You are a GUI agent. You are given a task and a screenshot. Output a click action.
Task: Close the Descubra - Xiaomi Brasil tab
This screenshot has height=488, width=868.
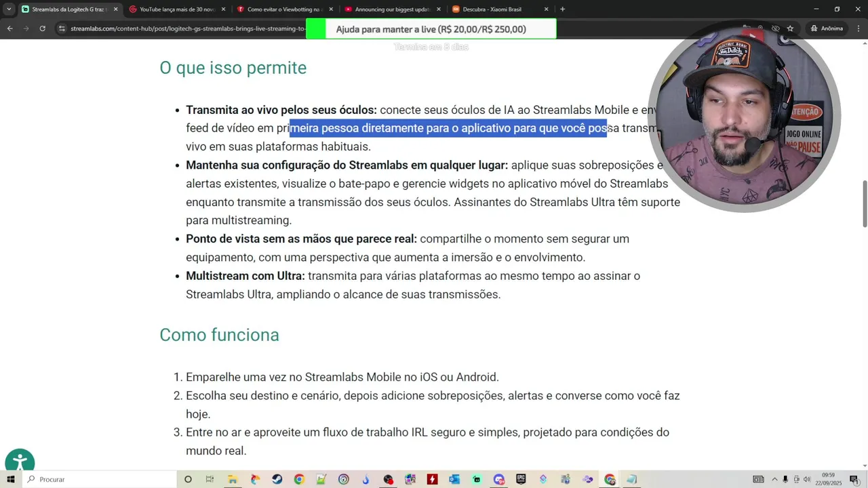click(x=546, y=9)
